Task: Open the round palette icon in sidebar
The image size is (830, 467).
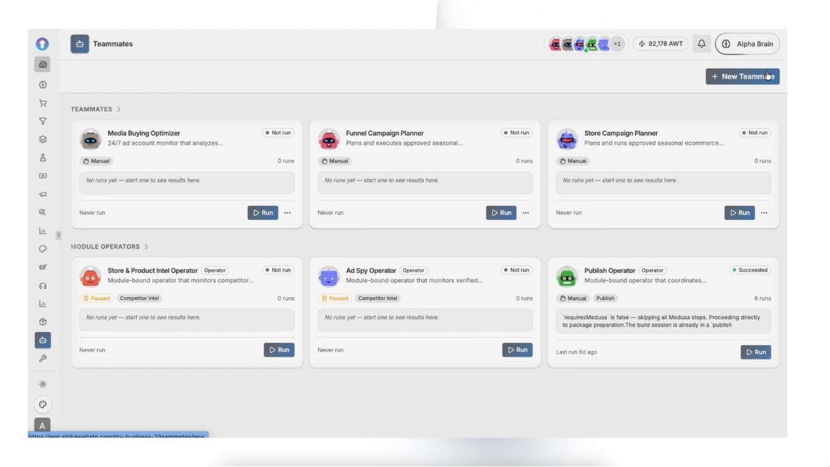Action: (x=43, y=405)
